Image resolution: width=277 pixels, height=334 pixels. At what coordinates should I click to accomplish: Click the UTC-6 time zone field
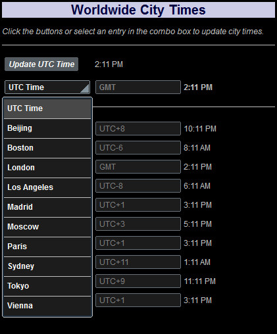(x=138, y=148)
